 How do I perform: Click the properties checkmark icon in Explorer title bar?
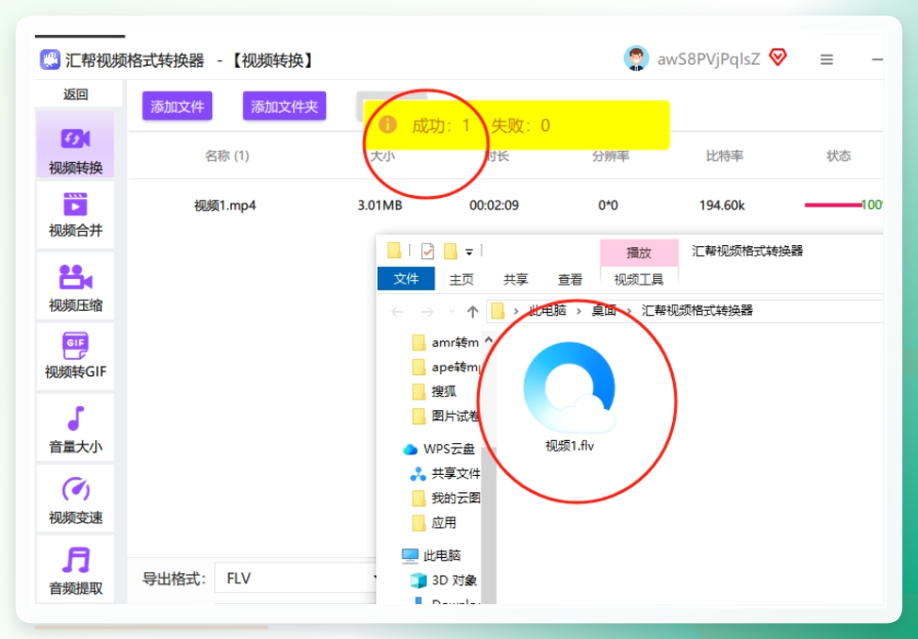(x=427, y=252)
